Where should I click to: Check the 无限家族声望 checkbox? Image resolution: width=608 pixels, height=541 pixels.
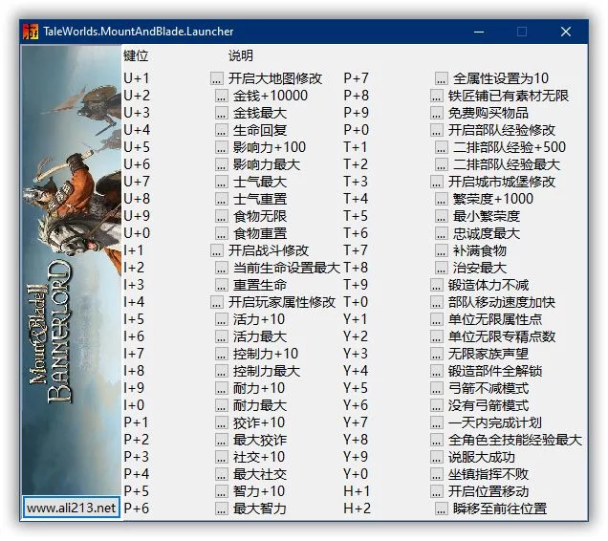click(x=437, y=354)
